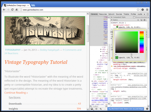Select the img.attachment-home-feature-size breadcrumb
The height and width of the screenshot is (112, 151).
126,109
